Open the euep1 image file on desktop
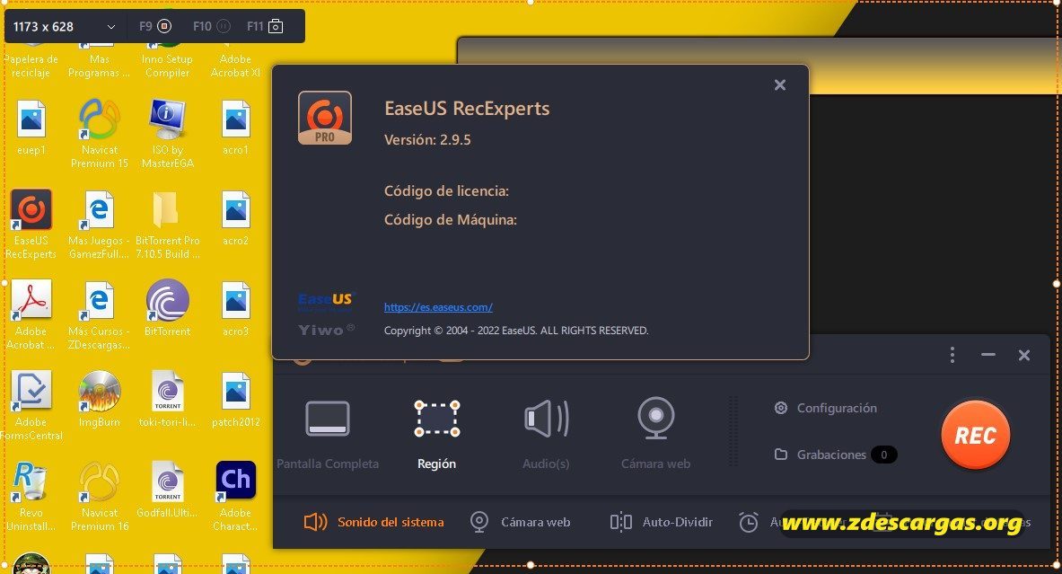The height and width of the screenshot is (574, 1062). (x=31, y=127)
